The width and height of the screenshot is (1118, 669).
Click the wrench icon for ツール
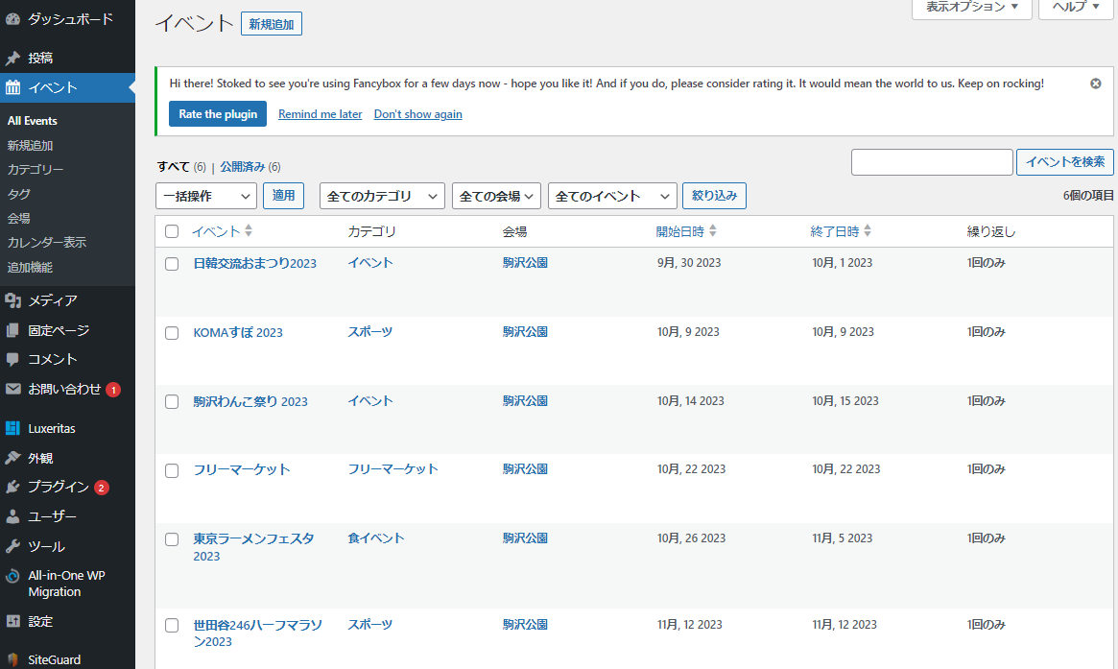pyautogui.click(x=12, y=546)
